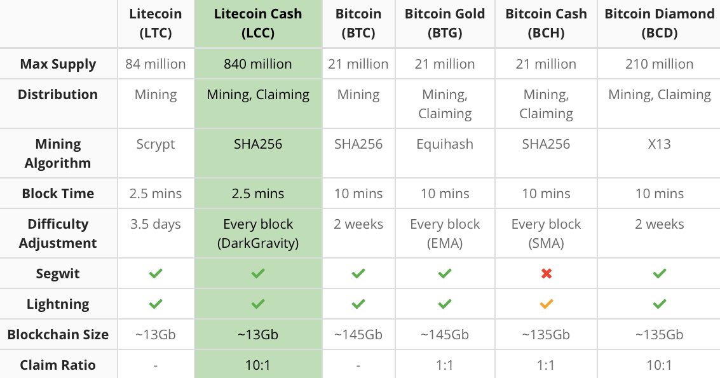Click the Bitcoin Gold Equihash algorithm cell
The height and width of the screenshot is (378, 720).
445,144
